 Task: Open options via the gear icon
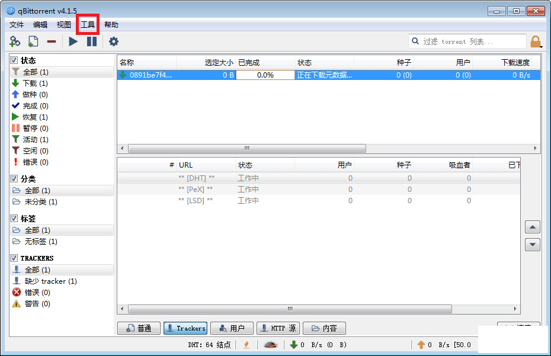(x=114, y=41)
